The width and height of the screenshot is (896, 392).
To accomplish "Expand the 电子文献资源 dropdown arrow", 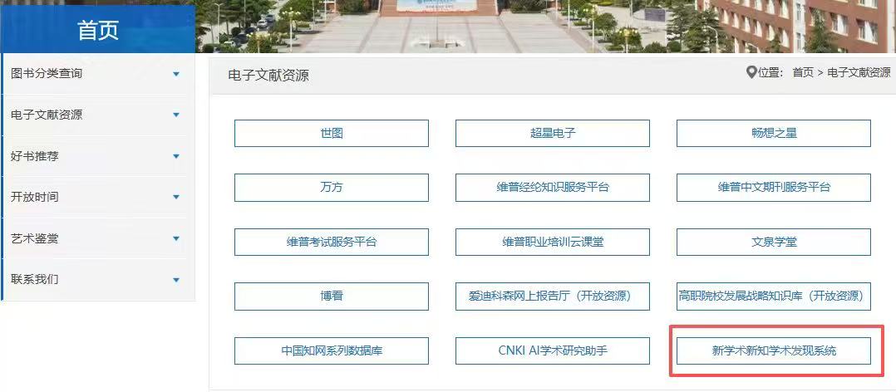I will [175, 115].
